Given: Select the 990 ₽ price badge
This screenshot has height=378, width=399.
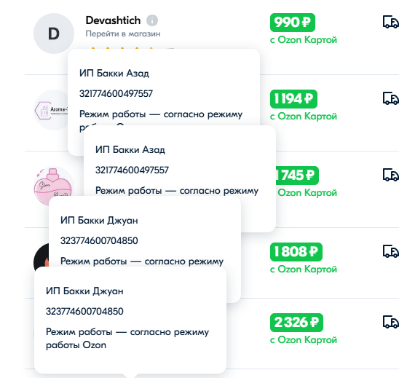Looking at the screenshot, I should pyautogui.click(x=293, y=23).
